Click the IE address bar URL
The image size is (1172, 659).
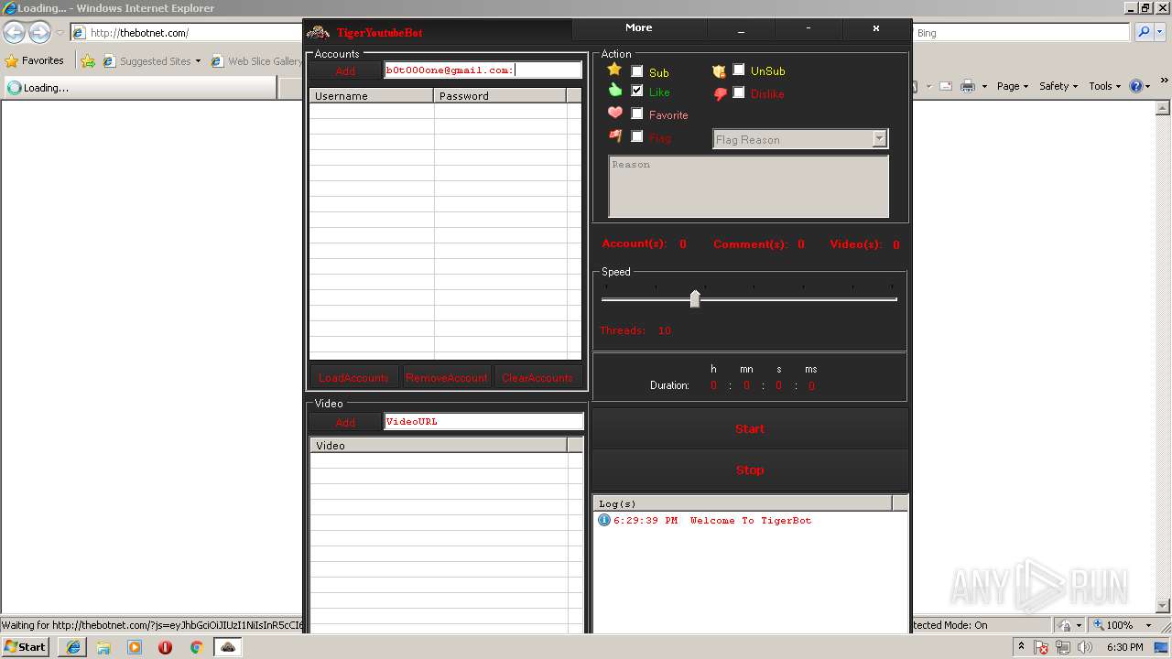point(139,33)
